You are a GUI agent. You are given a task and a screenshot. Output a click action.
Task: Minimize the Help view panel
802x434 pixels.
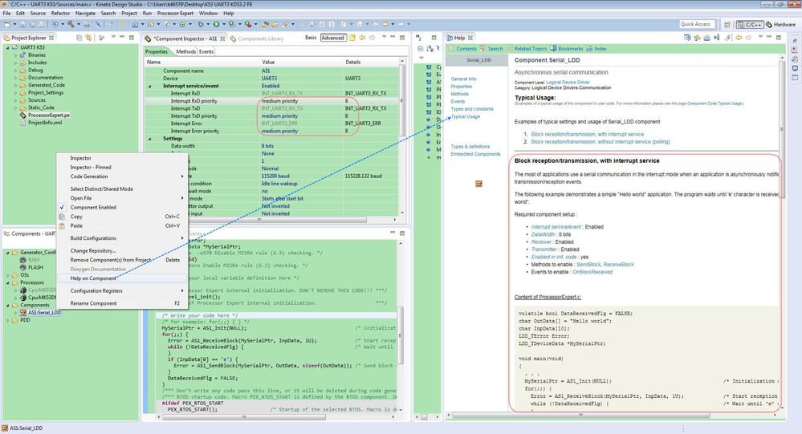coord(769,38)
